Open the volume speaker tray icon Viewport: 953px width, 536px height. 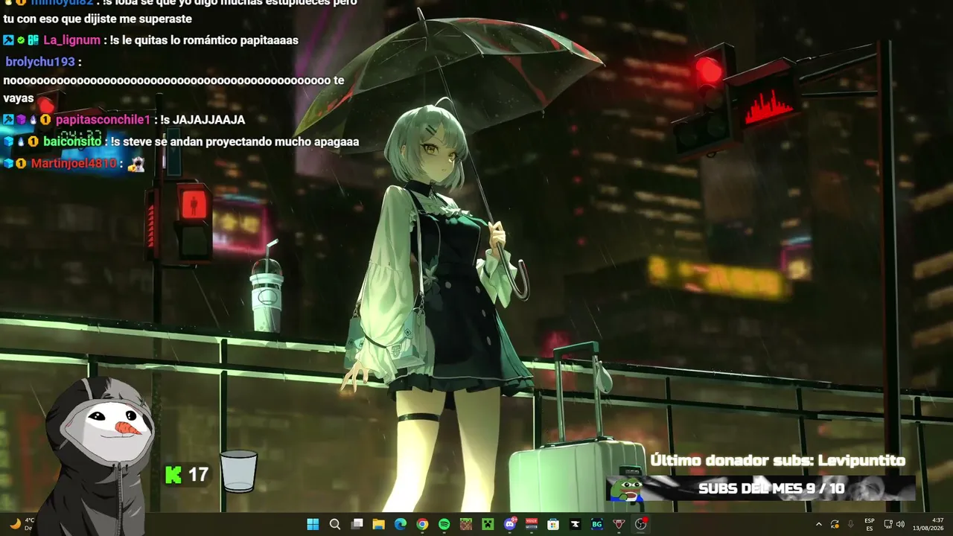900,524
